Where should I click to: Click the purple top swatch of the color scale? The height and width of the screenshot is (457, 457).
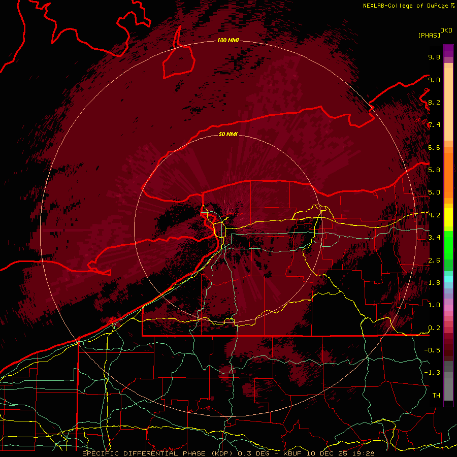pos(448,51)
